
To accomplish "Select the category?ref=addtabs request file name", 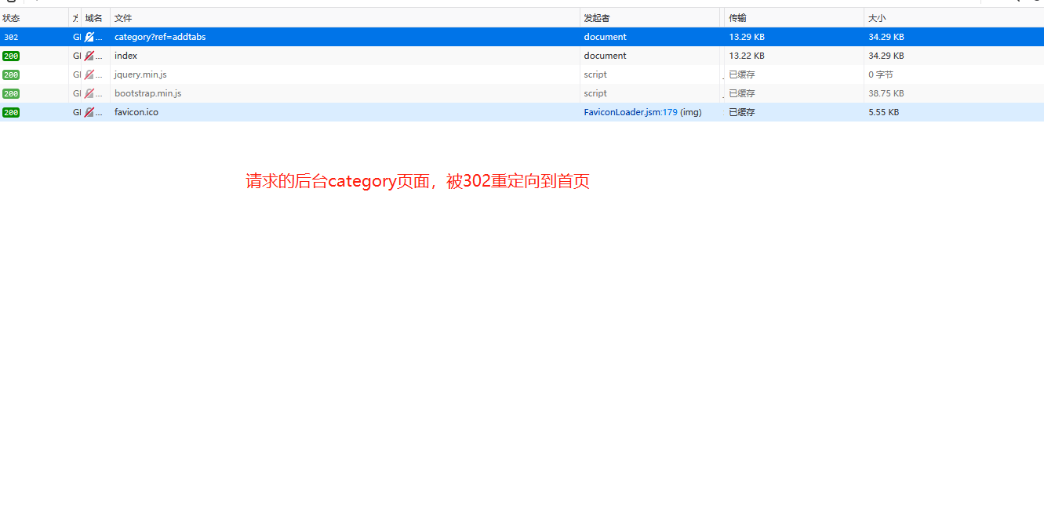I will coord(160,37).
